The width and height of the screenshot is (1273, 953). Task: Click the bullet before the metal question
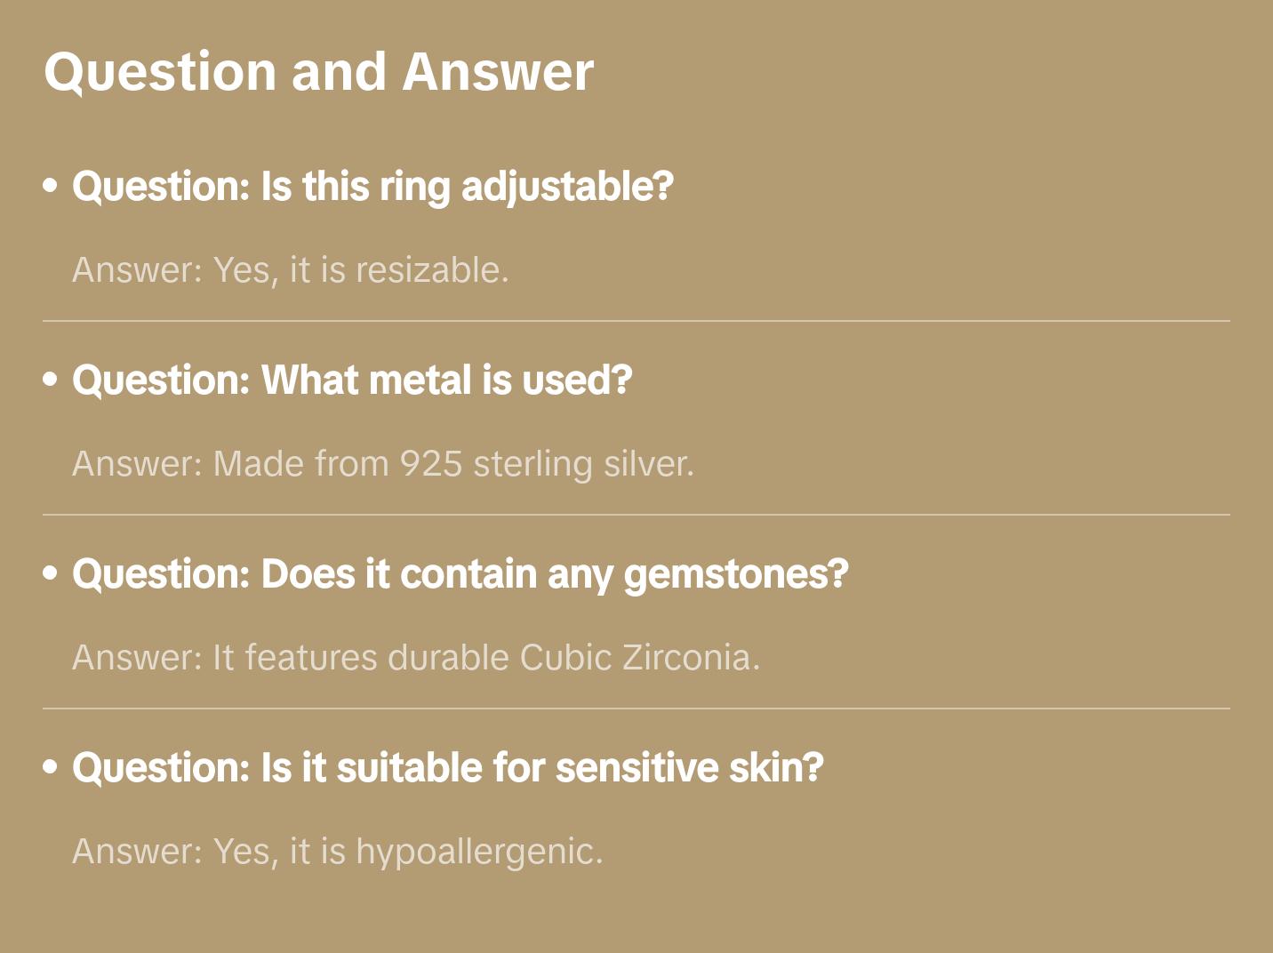[51, 380]
